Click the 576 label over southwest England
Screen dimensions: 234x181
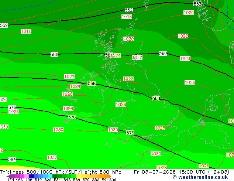pos(130,133)
